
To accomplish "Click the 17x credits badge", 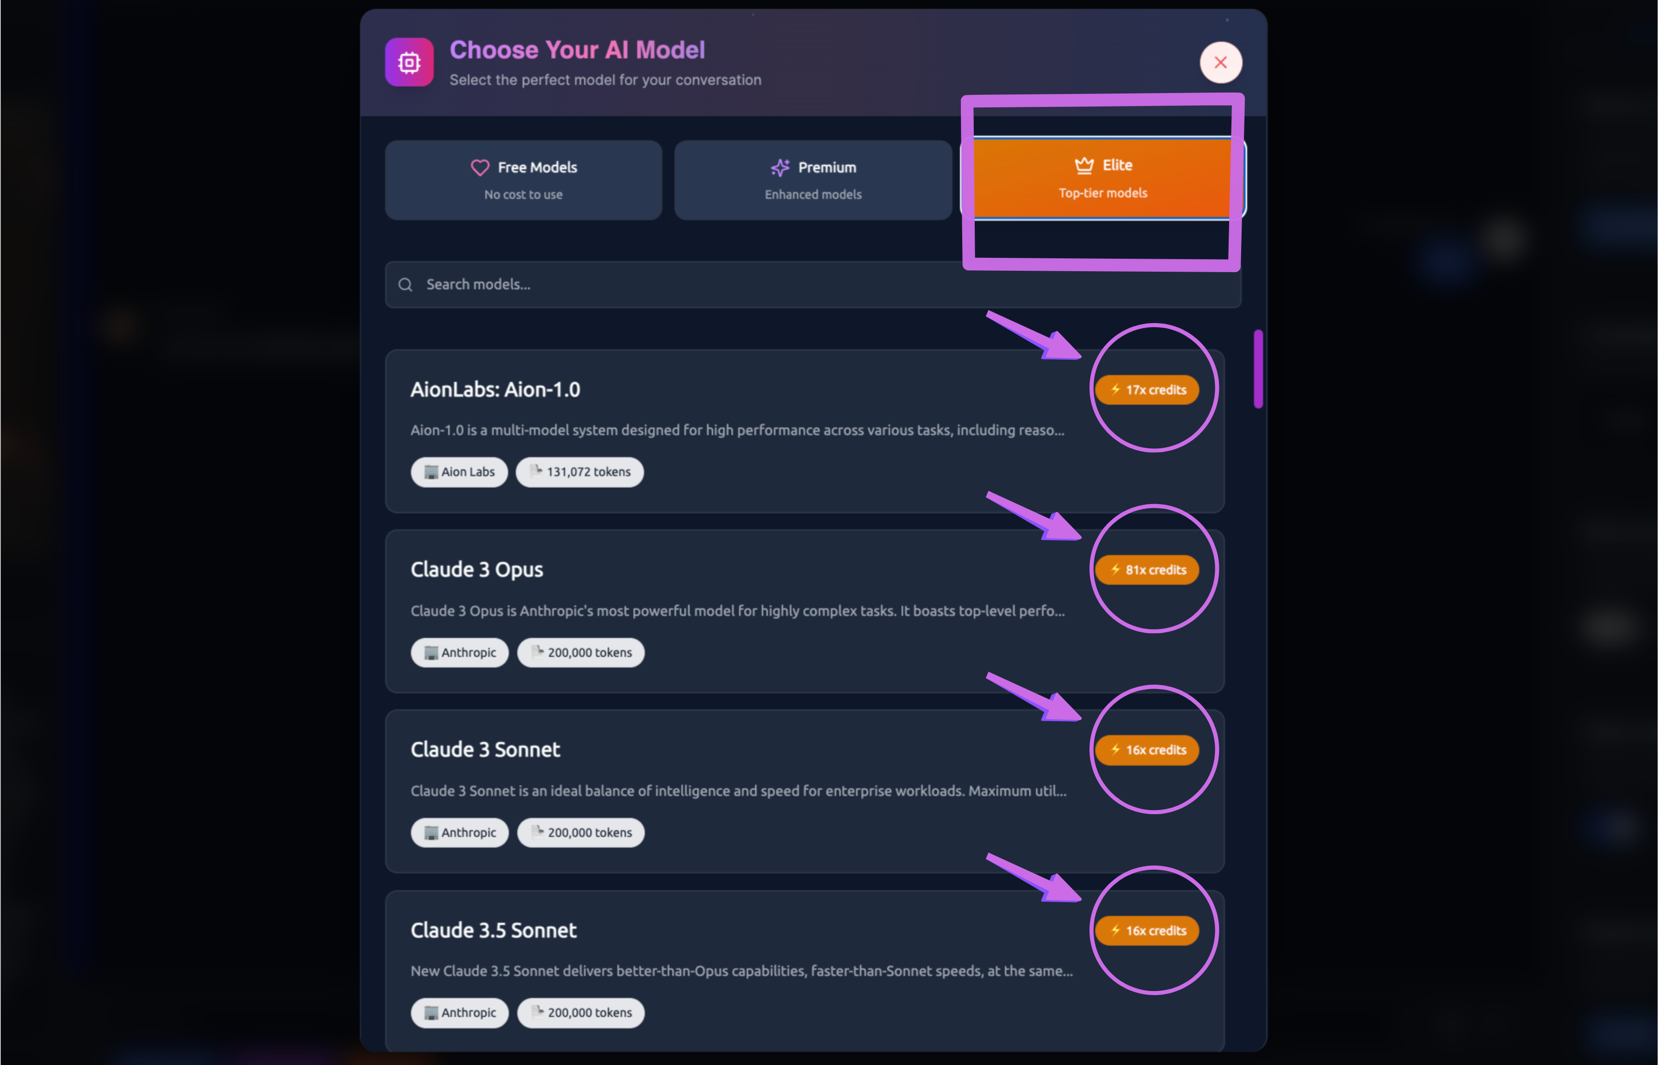I will (x=1147, y=390).
